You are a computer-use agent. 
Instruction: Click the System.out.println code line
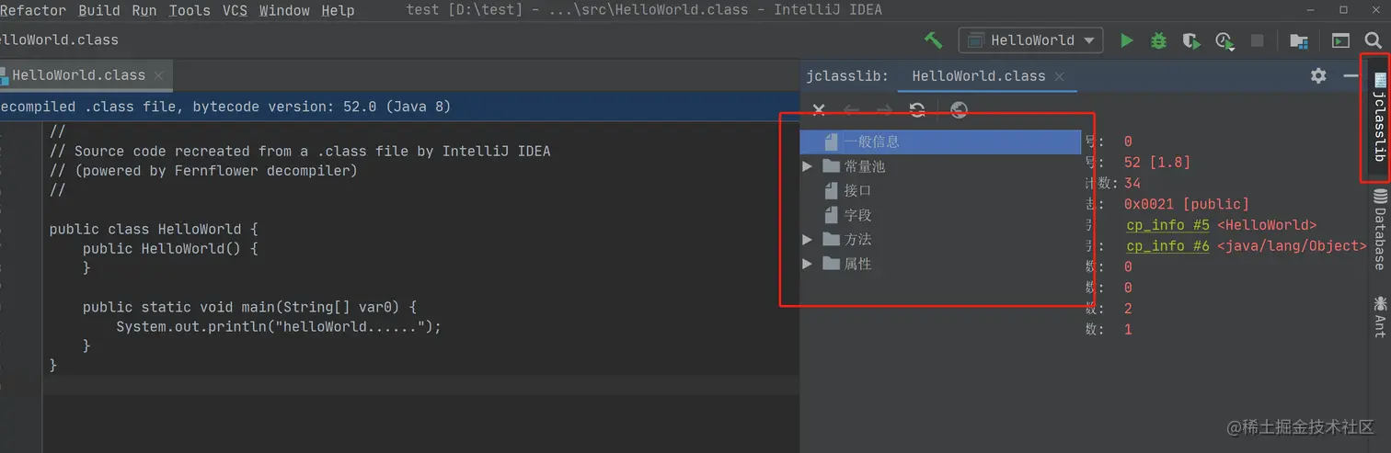[x=279, y=326]
